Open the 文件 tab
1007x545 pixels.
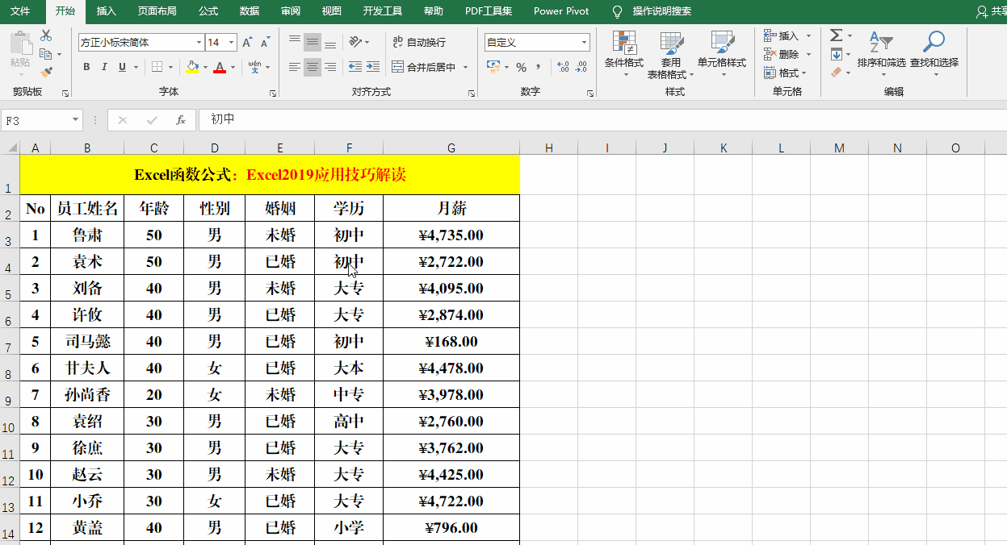[20, 11]
